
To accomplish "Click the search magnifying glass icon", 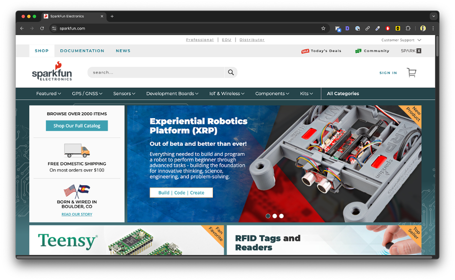I will click(230, 72).
